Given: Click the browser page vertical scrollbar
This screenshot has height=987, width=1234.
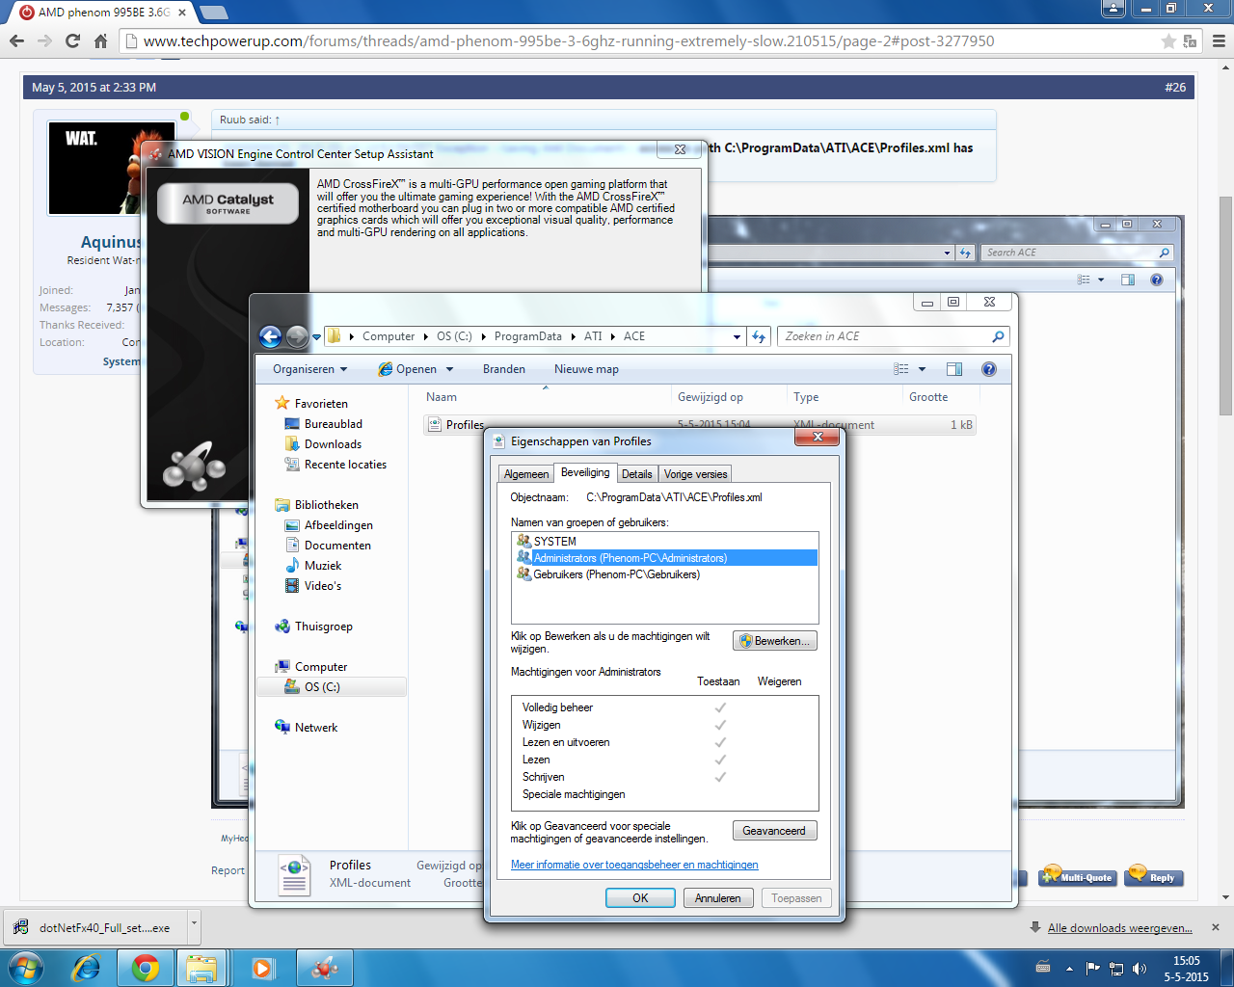Looking at the screenshot, I should (x=1226, y=307).
